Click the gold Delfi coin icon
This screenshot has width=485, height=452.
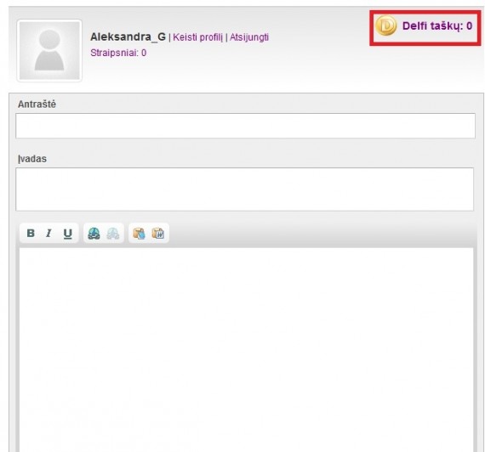pyautogui.click(x=385, y=25)
